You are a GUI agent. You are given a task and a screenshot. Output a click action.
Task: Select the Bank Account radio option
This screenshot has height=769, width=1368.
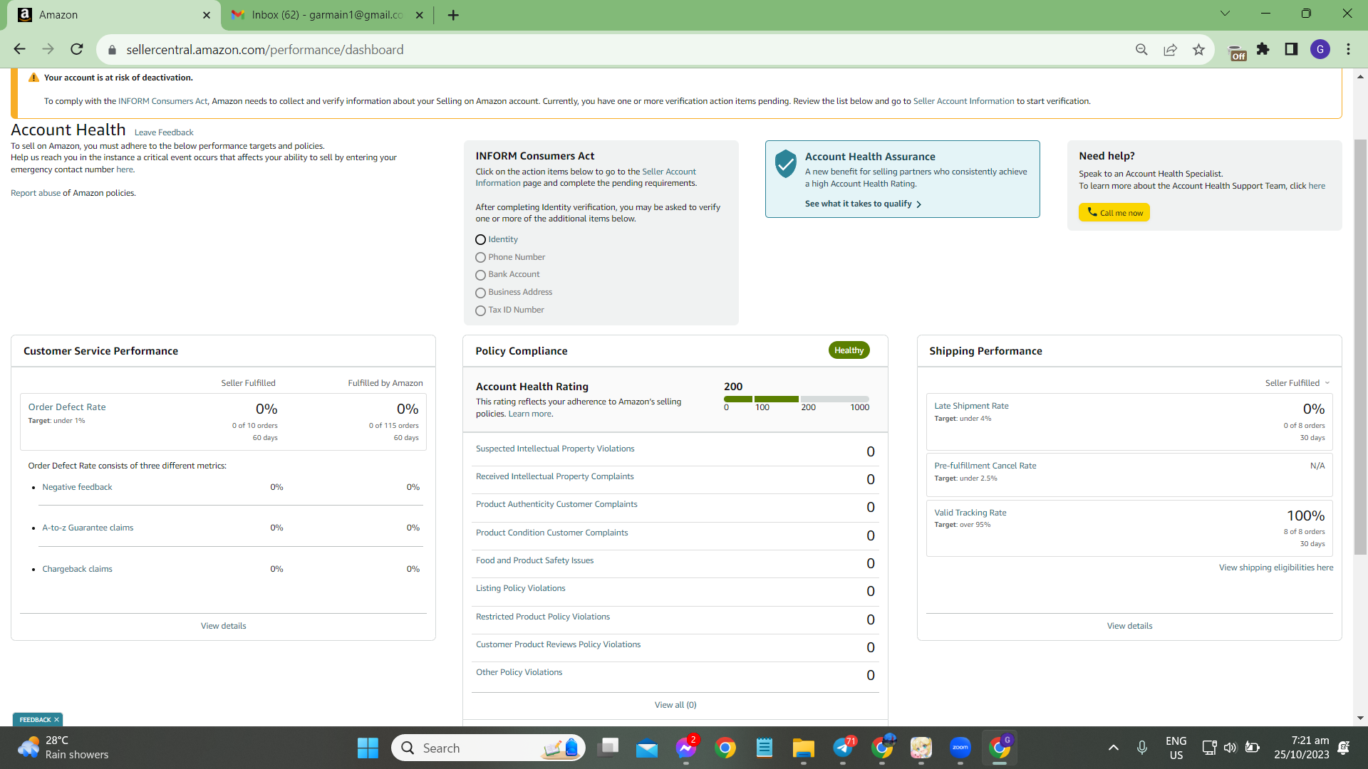point(481,275)
